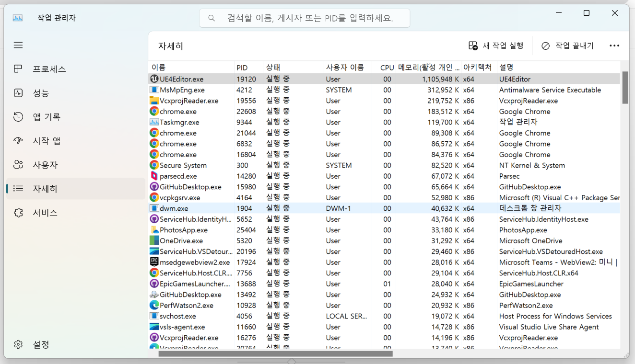The height and width of the screenshot is (364, 635).
Task: Click the Taskmgr.exe icon
Action: click(154, 122)
